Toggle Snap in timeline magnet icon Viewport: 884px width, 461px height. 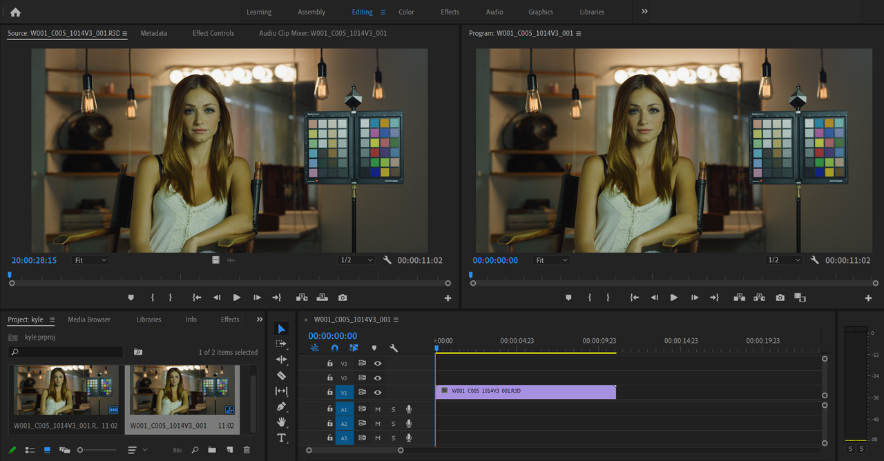pyautogui.click(x=335, y=349)
